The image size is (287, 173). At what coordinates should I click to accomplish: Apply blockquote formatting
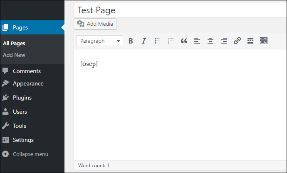click(x=184, y=41)
